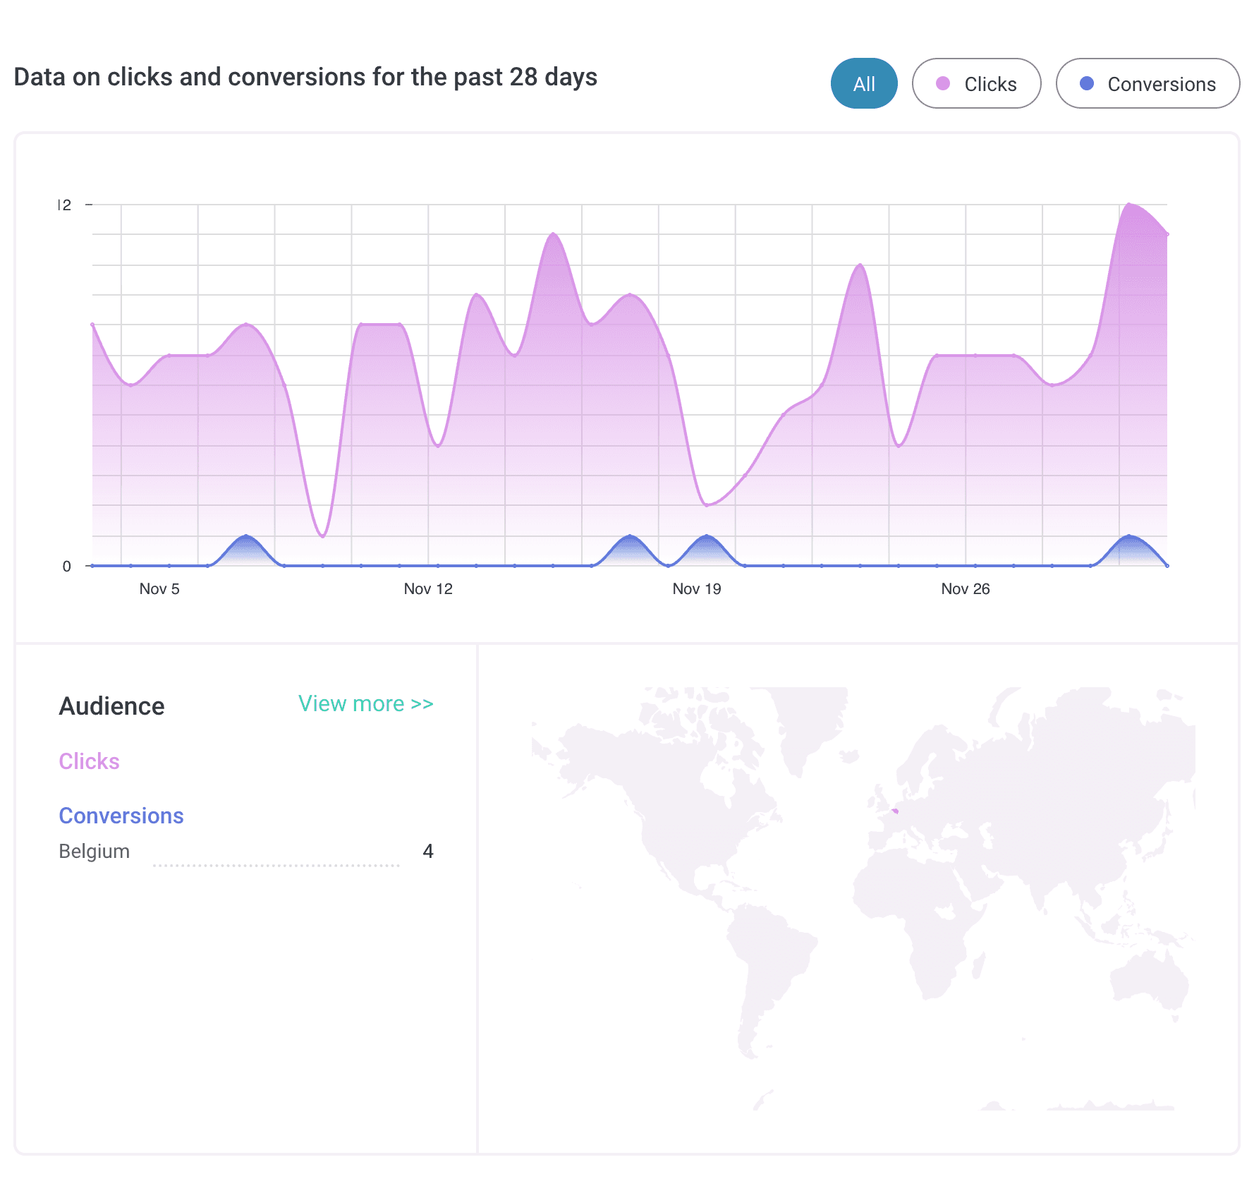The image size is (1254, 1198).
Task: Select the Belgium audience row
Action: coord(246,852)
